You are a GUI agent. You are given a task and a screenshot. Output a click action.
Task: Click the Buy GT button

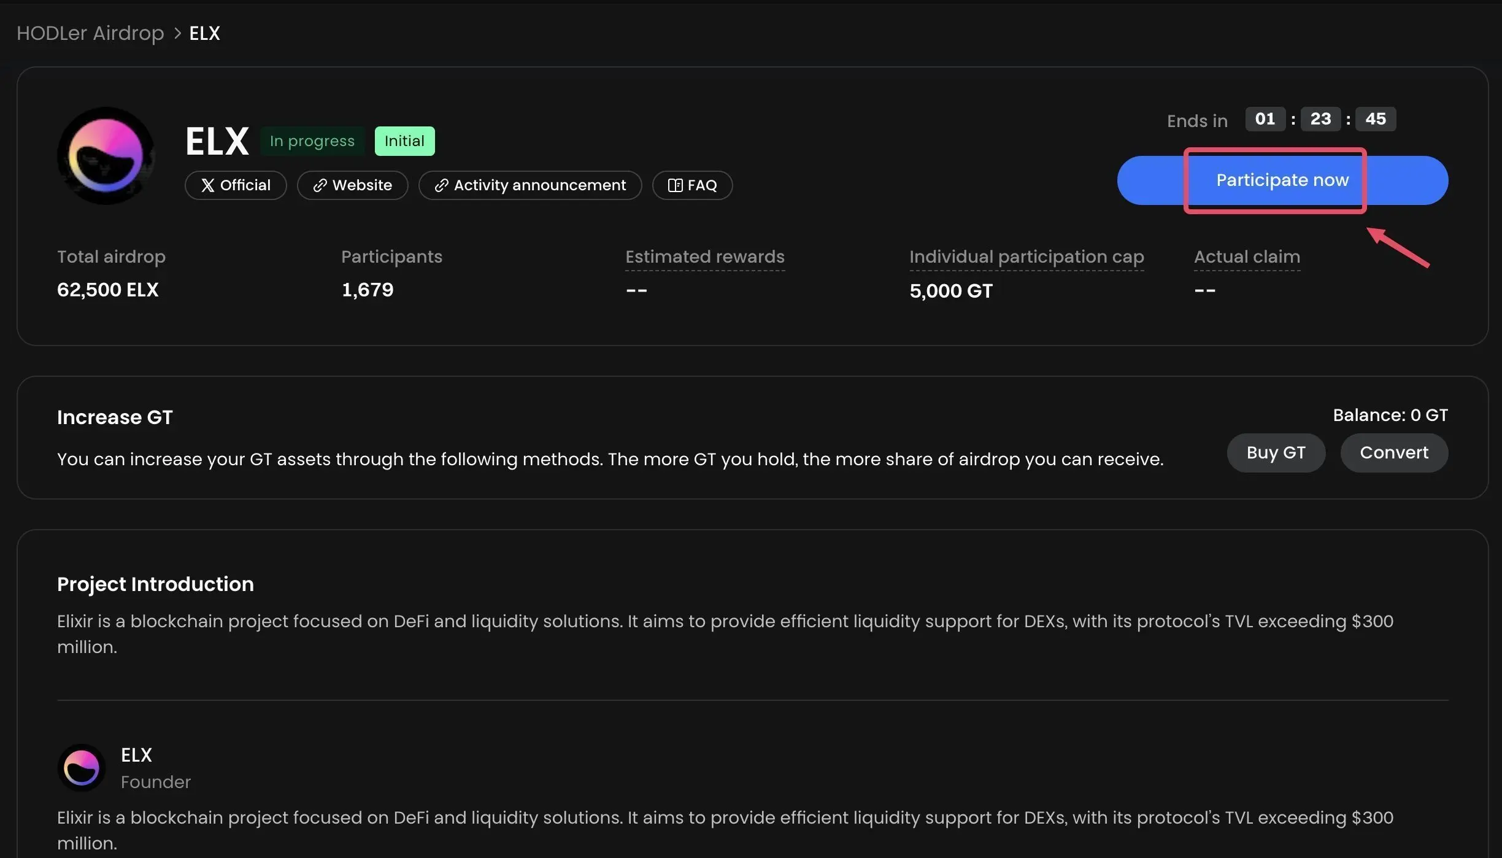1276,453
